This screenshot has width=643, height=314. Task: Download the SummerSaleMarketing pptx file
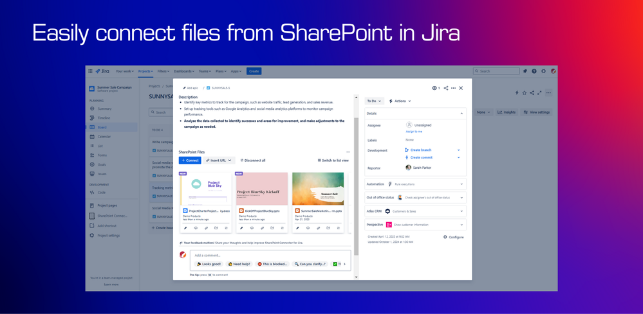[x=308, y=228]
